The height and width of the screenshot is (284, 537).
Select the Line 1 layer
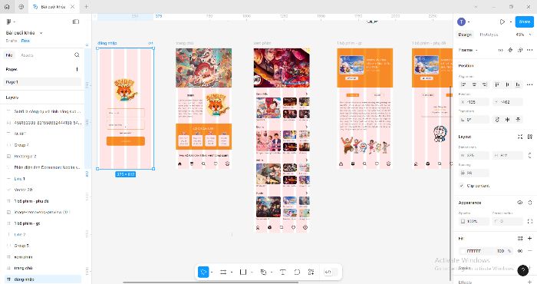tap(42, 179)
